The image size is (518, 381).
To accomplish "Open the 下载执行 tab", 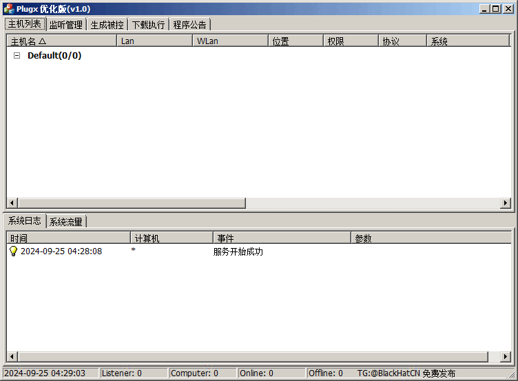I will (x=148, y=25).
